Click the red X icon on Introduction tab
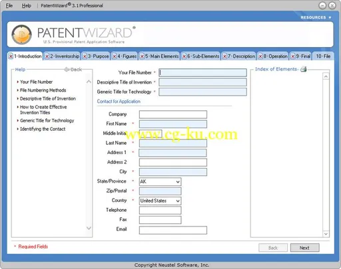 [x=11, y=56]
